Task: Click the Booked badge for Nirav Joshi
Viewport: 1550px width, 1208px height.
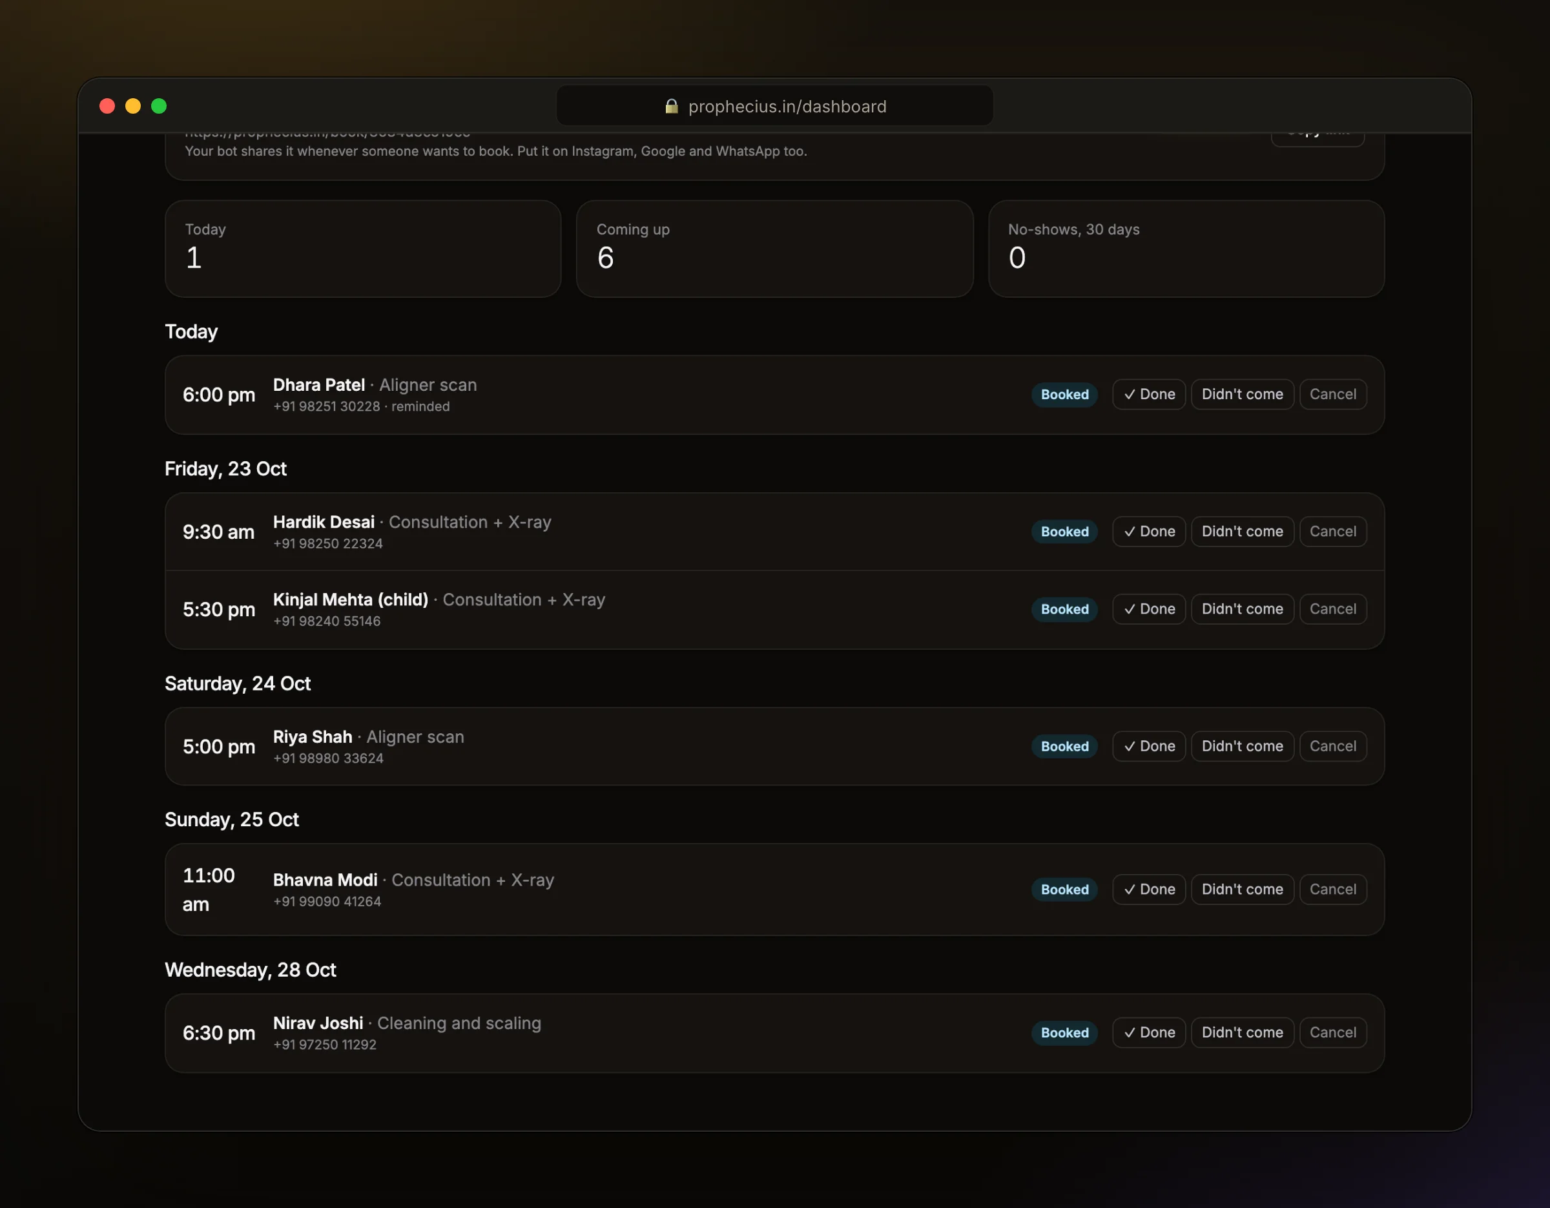Action: click(1064, 1033)
